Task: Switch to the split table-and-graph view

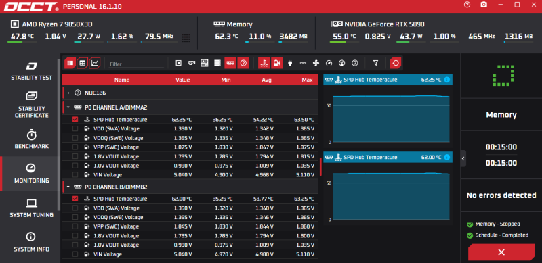Action: pos(70,63)
